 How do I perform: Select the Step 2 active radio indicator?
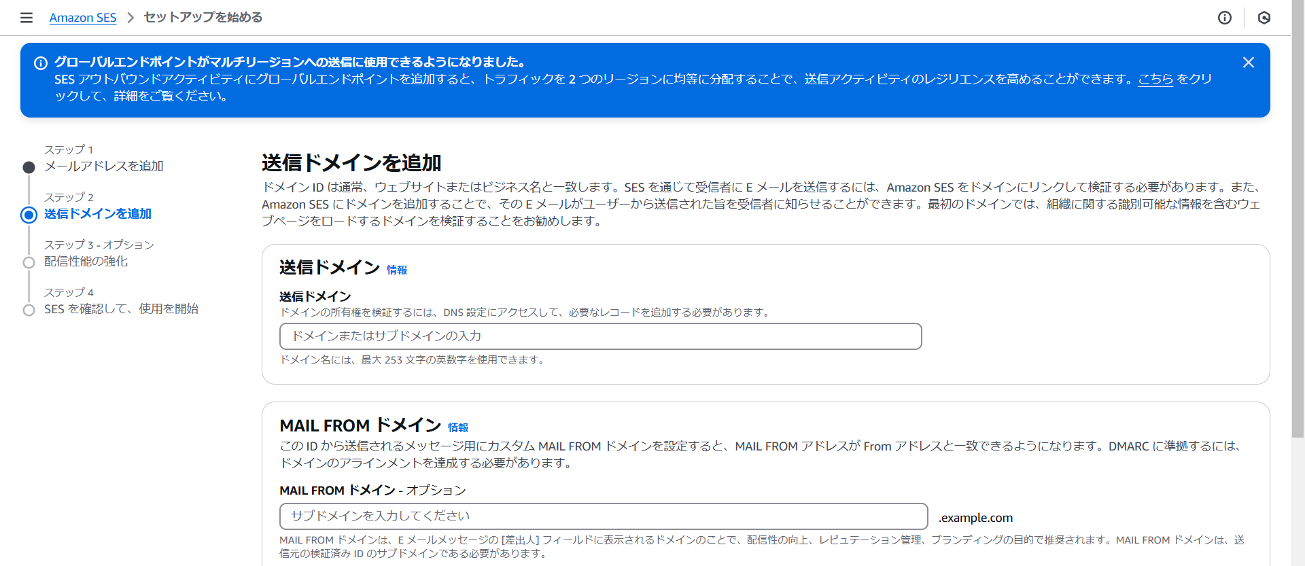point(29,215)
